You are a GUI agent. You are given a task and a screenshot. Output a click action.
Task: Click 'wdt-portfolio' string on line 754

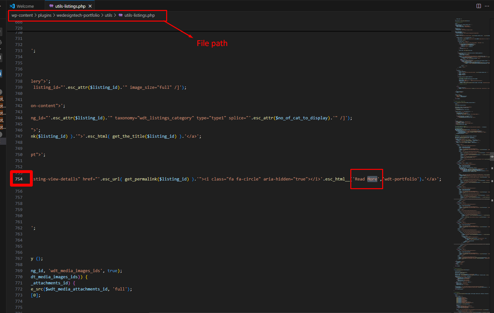coord(400,179)
